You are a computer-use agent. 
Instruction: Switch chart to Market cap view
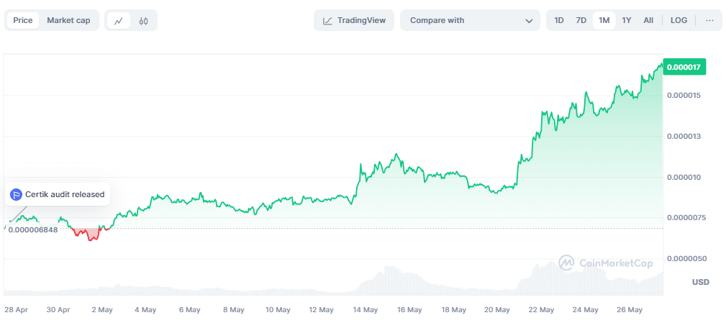point(68,20)
